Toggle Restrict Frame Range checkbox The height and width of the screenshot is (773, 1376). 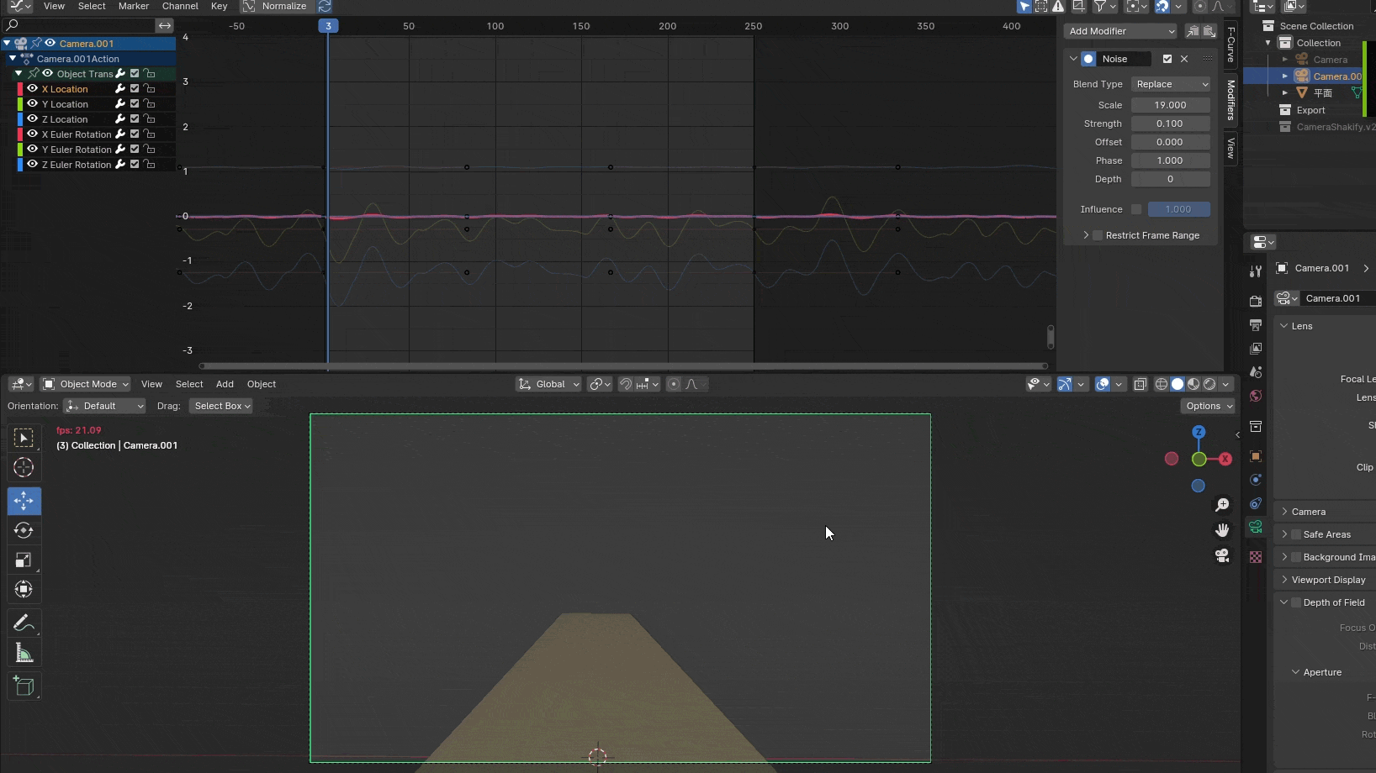tap(1097, 235)
